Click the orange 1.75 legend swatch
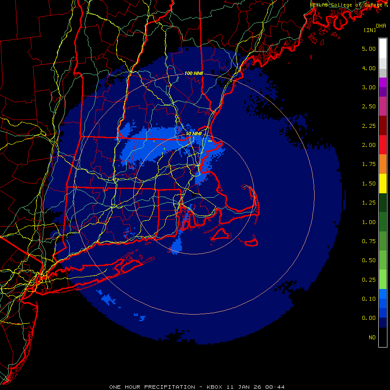 tap(383, 164)
